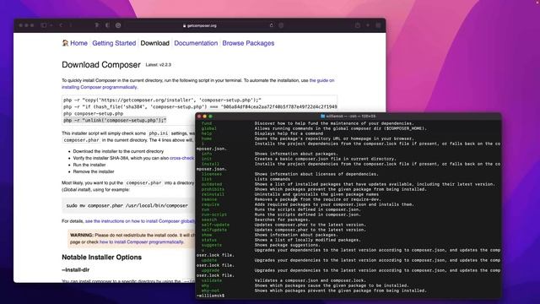This screenshot has width=540, height=304.
Task: Click 'why-not' command in Terminal output
Action: point(210,290)
